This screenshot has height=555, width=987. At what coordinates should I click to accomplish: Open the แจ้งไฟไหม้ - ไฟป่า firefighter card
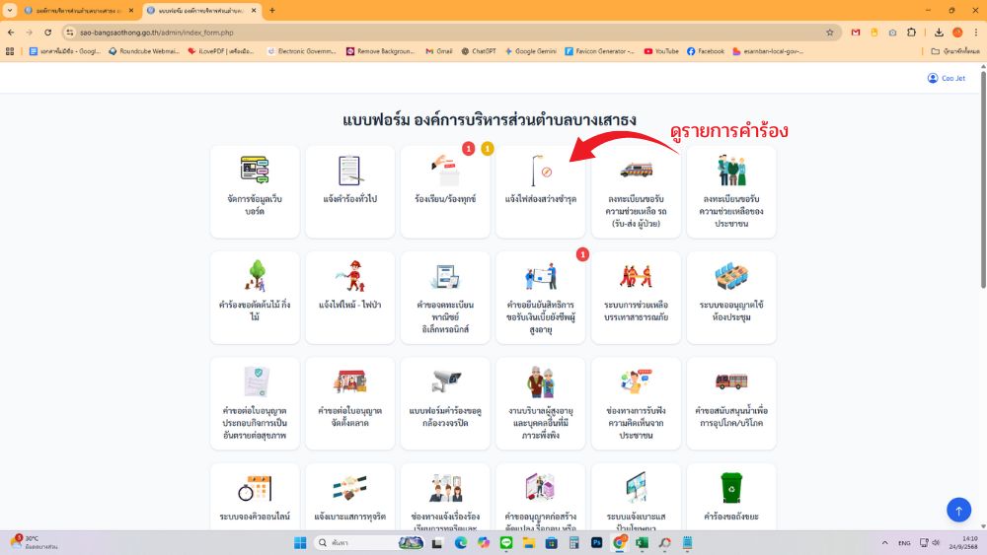tap(349, 297)
